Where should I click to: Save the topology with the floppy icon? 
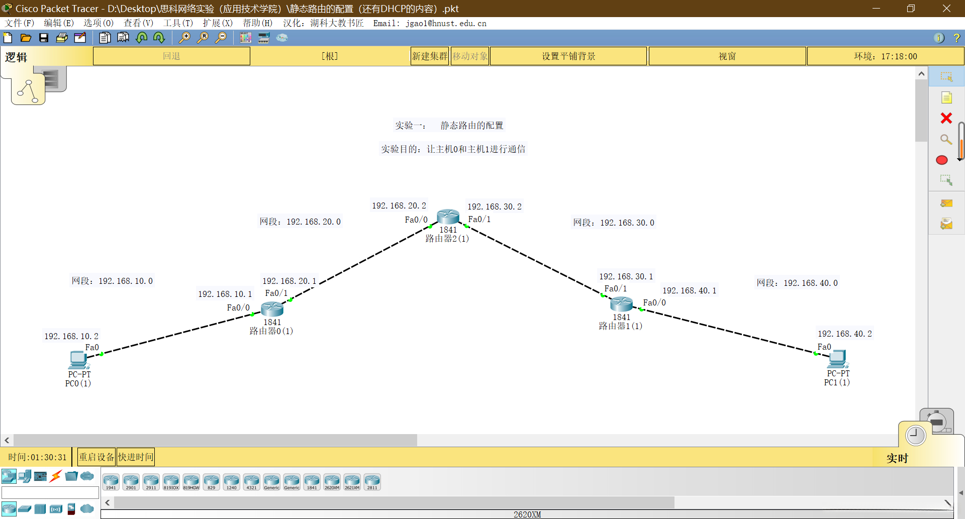pos(44,38)
